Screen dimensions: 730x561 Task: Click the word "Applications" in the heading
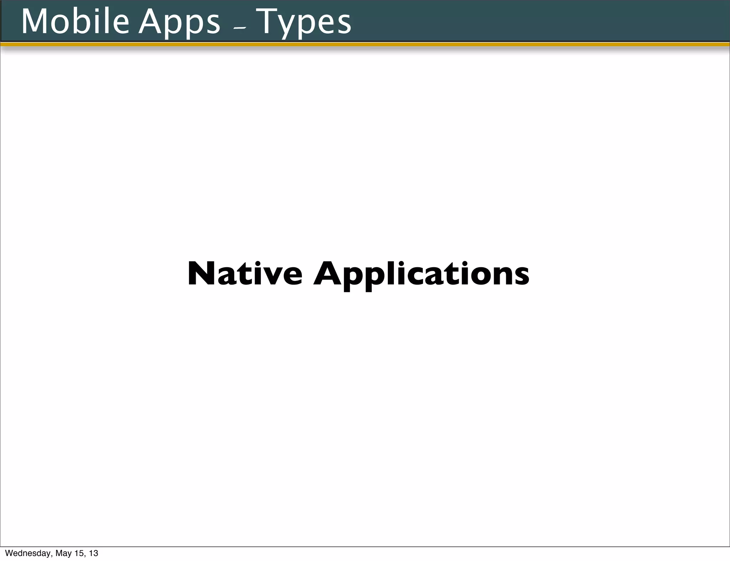421,274
